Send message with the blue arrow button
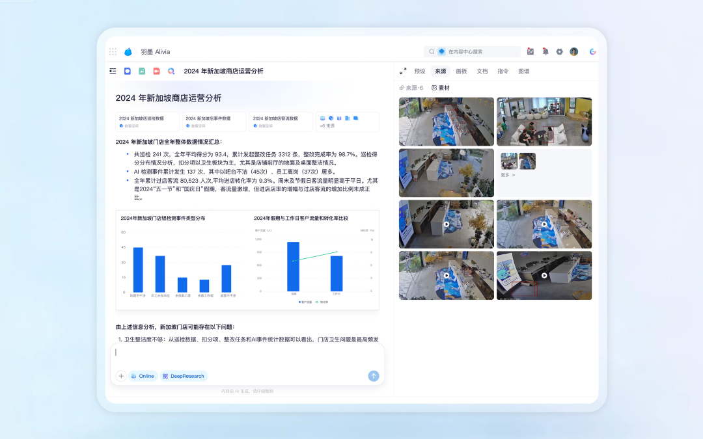This screenshot has width=703, height=439. (x=374, y=376)
